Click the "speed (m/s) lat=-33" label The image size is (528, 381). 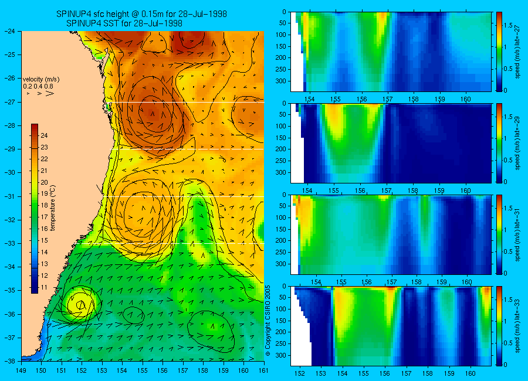[518, 326]
